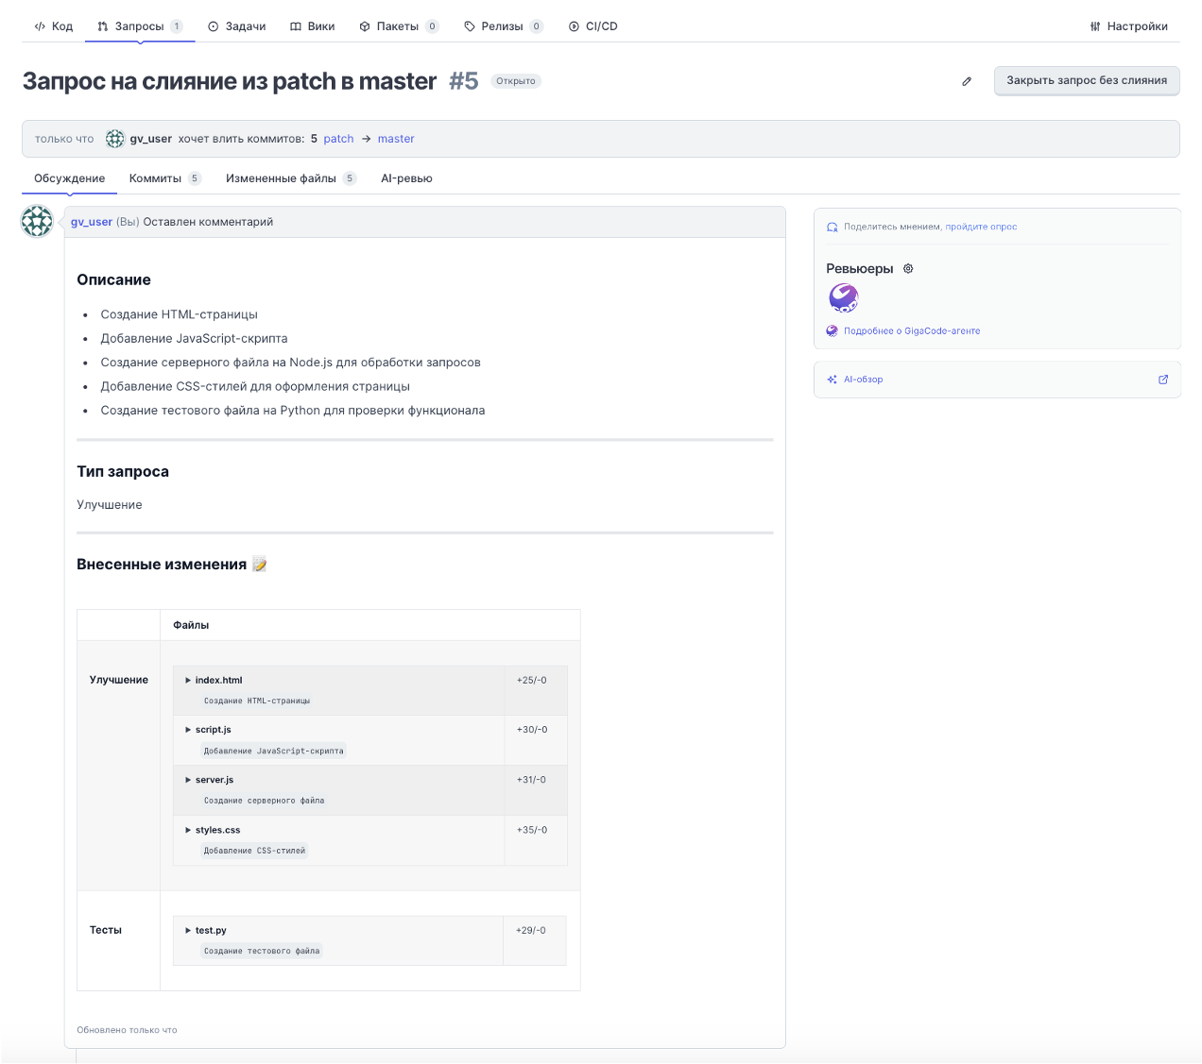1202x1064 pixels.
Task: Click the Файлы column header
Action: 191,625
